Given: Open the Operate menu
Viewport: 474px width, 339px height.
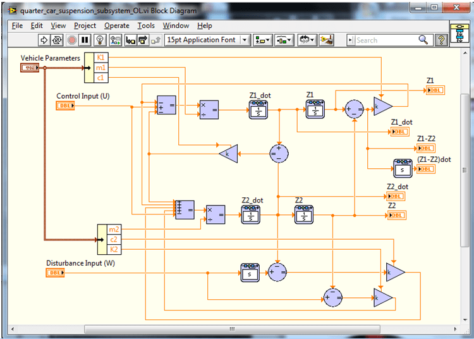Looking at the screenshot, I should click(117, 26).
